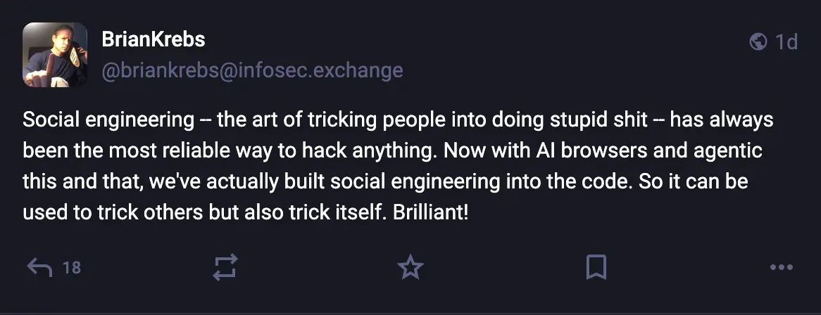Click the @briankrebs@infosec.exchange handle

(253, 71)
